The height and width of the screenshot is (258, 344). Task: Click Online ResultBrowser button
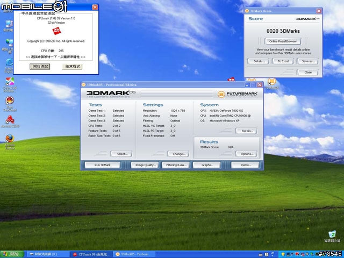(x=283, y=41)
